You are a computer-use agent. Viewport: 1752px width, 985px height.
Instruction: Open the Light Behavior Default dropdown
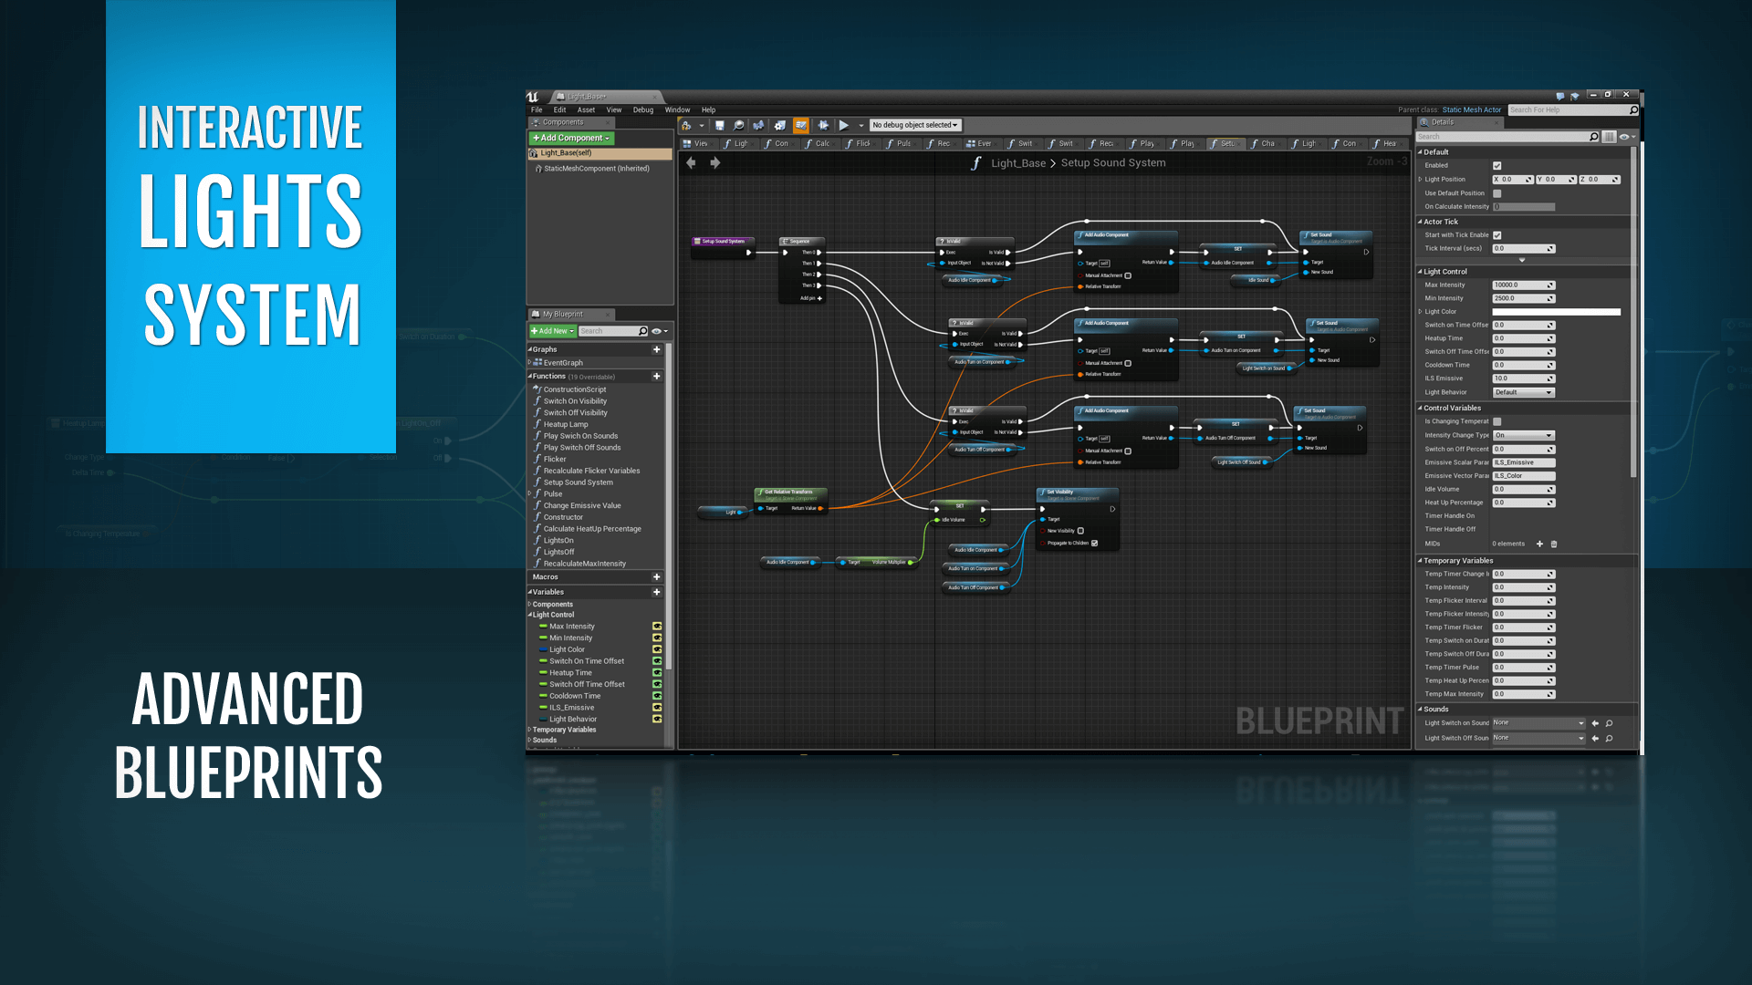[x=1523, y=392]
